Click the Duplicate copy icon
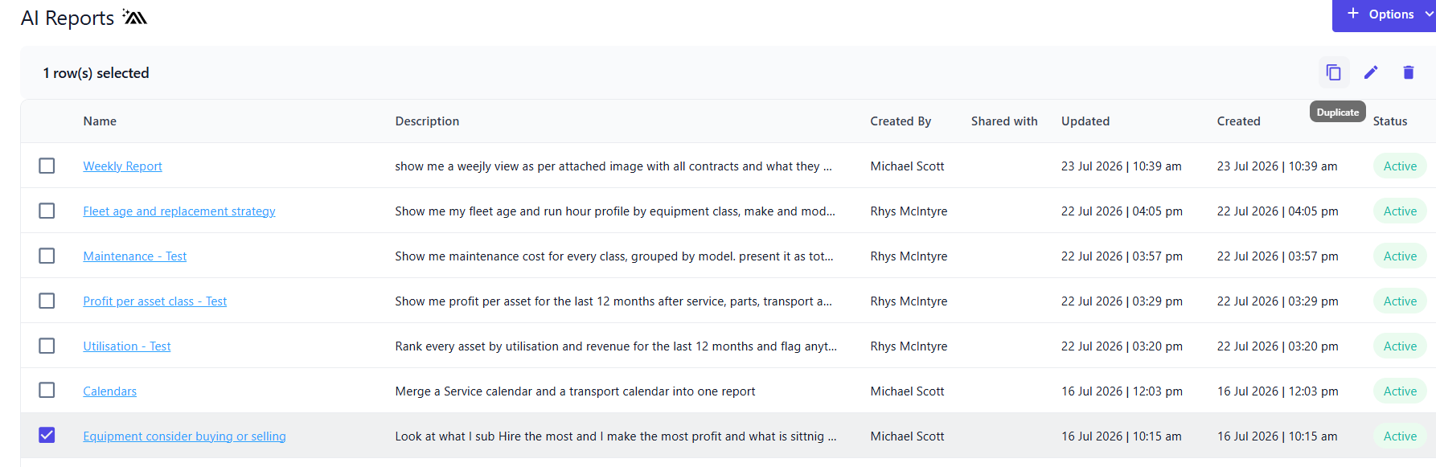This screenshot has height=467, width=1436. point(1333,72)
